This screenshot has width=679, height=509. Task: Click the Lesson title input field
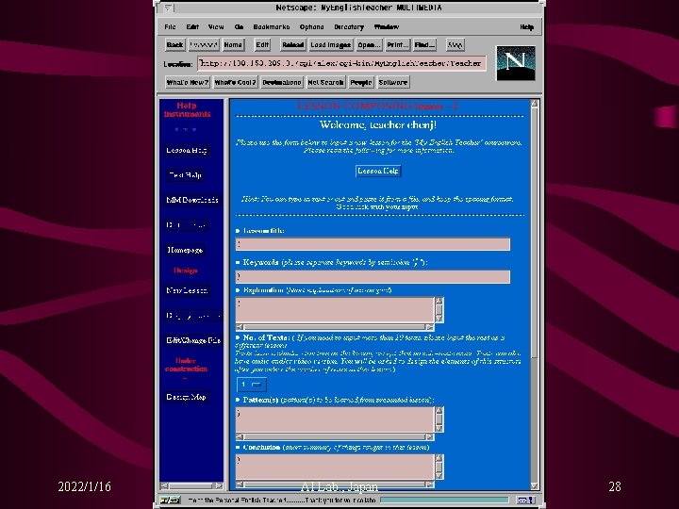point(373,244)
